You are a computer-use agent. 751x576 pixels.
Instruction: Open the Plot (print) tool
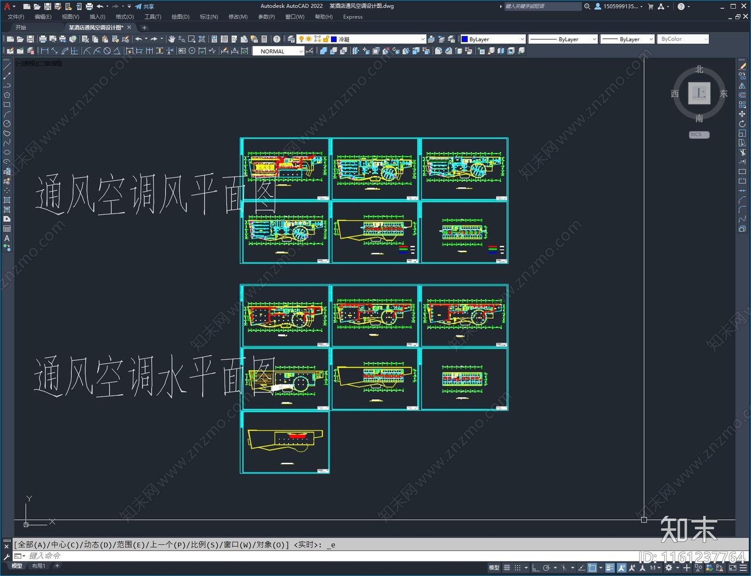[43, 38]
